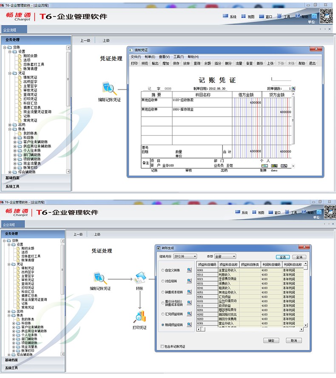
Task: Click the 系统 icon in the lower window header
Action: click(238, 212)
